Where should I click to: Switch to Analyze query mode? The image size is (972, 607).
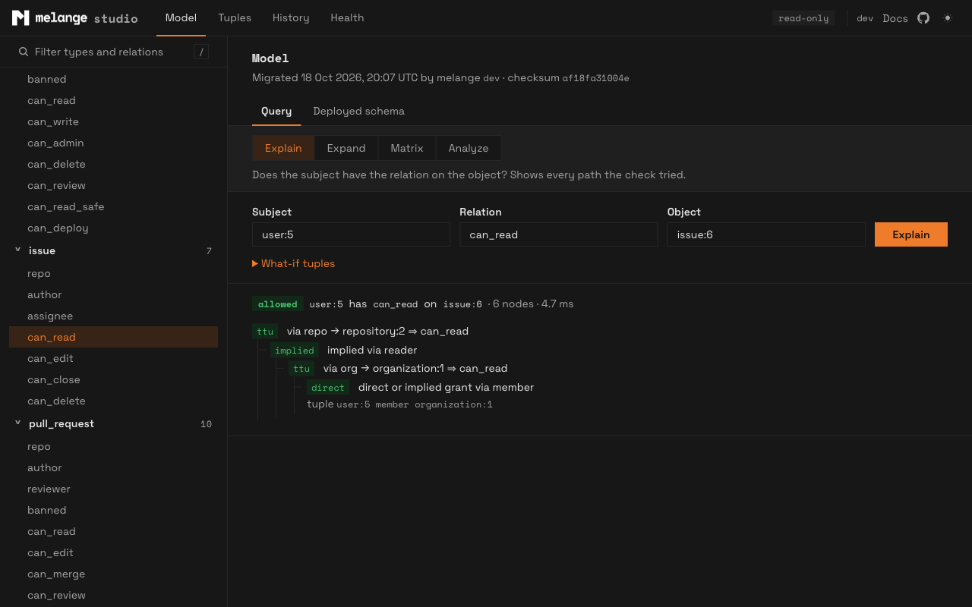click(469, 148)
